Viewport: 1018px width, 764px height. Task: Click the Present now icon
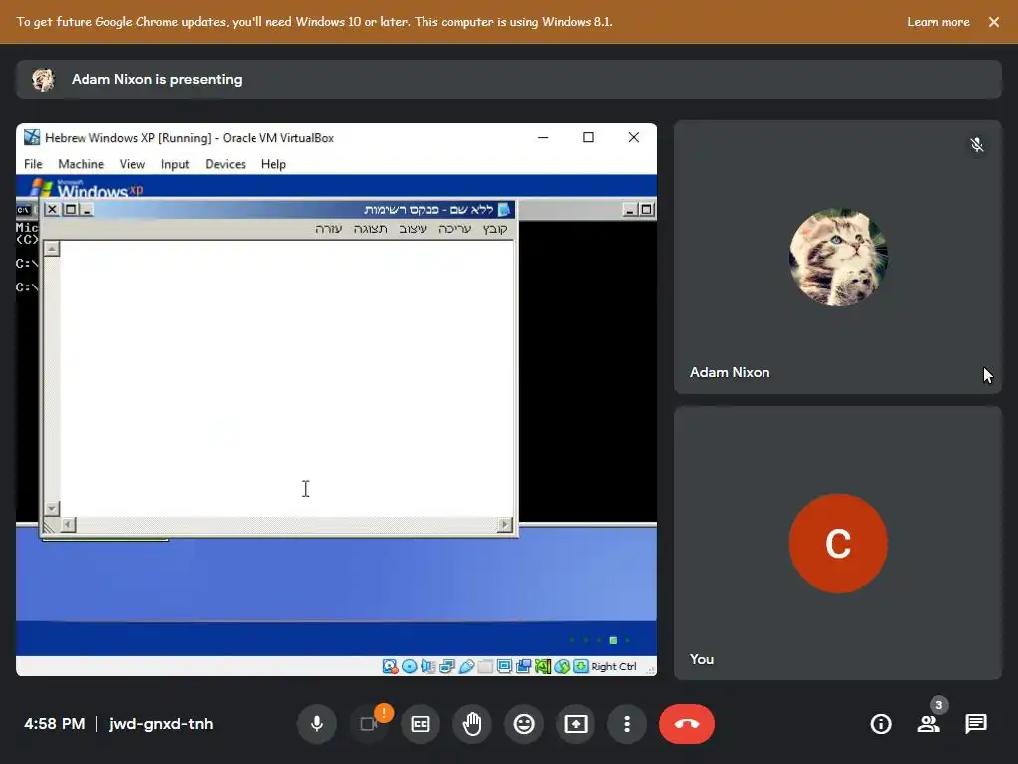click(576, 724)
